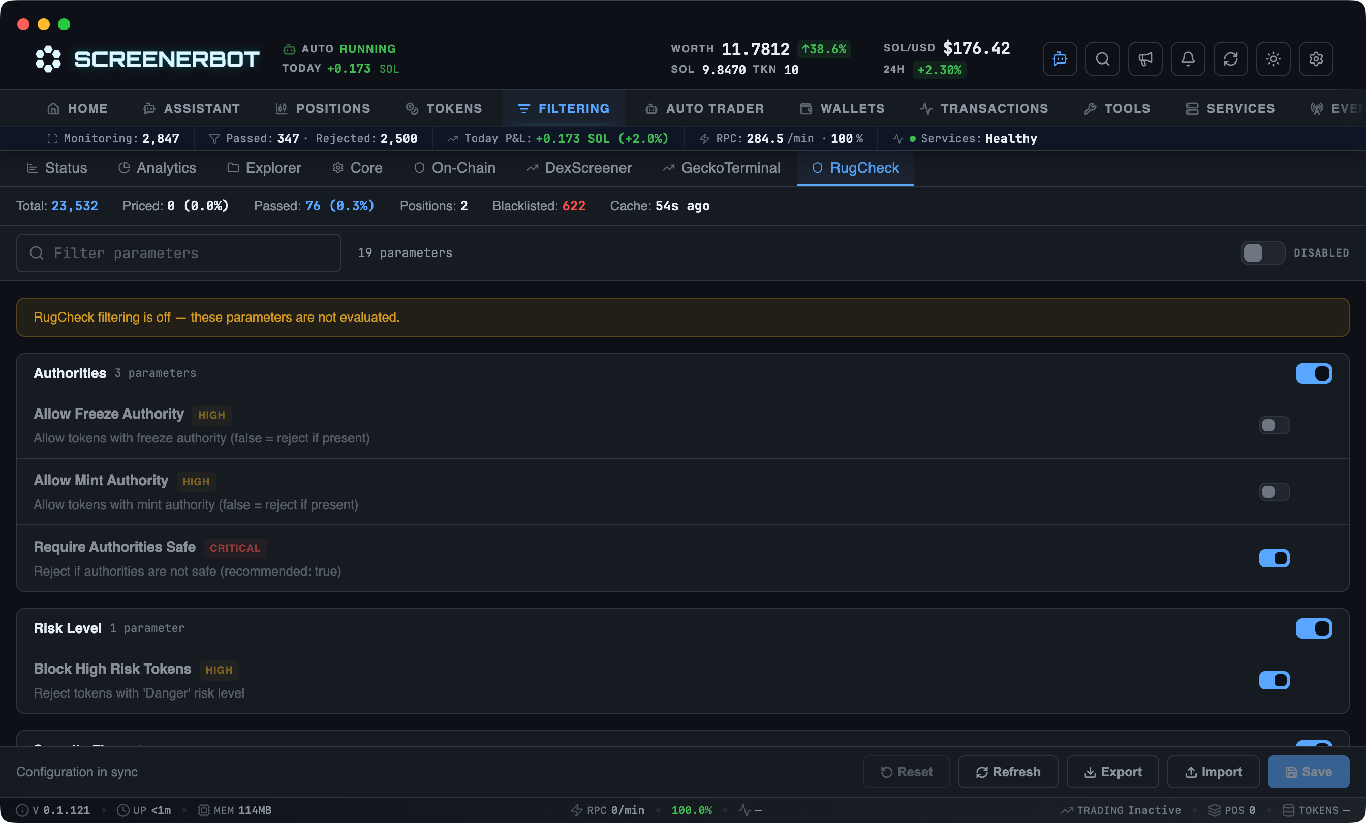The height and width of the screenshot is (823, 1366).
Task: Click the version info icon in status bar
Action: coord(22,810)
